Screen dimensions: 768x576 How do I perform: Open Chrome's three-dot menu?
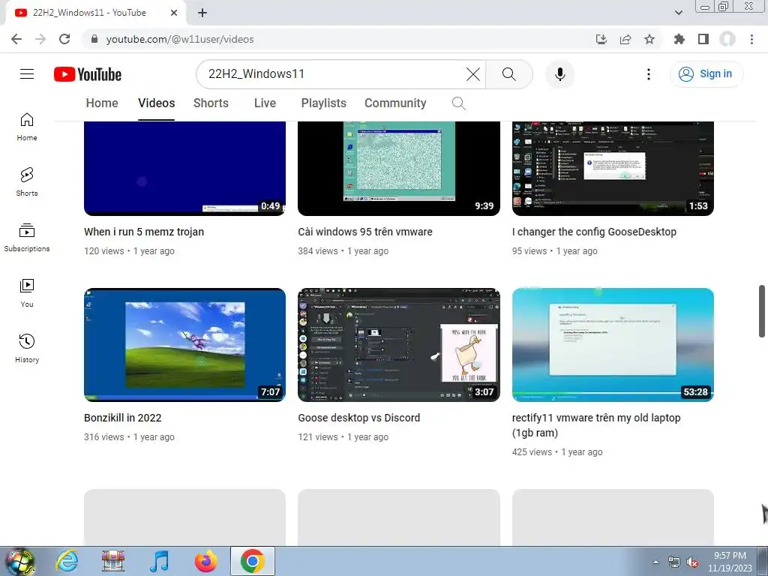[751, 39]
